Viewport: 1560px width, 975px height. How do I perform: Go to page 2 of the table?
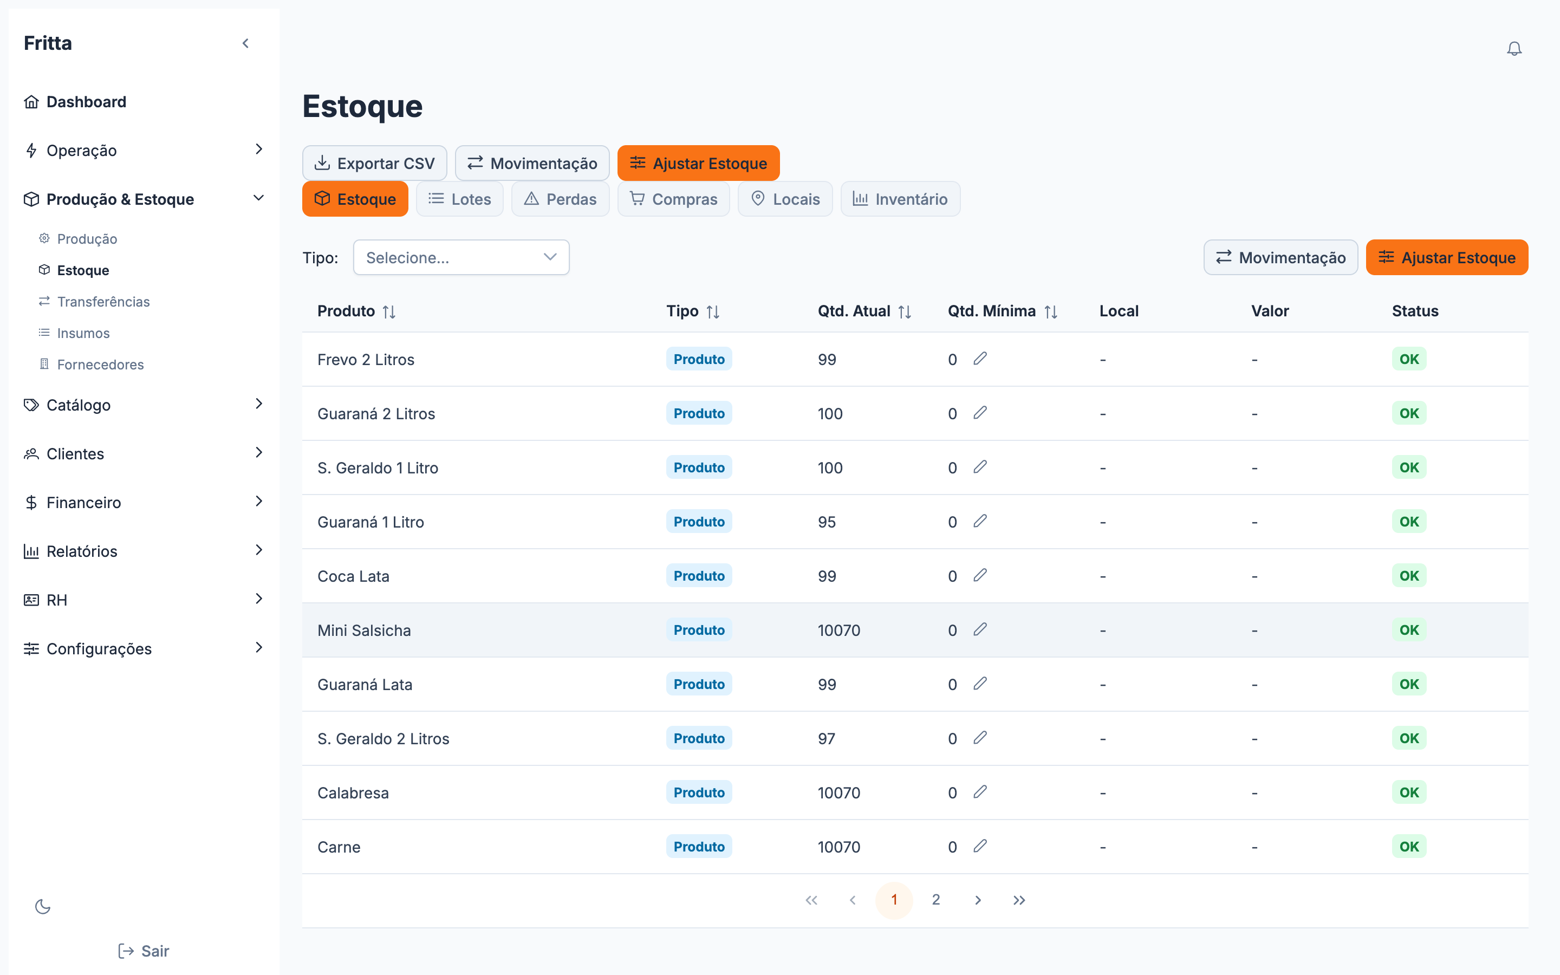click(935, 900)
